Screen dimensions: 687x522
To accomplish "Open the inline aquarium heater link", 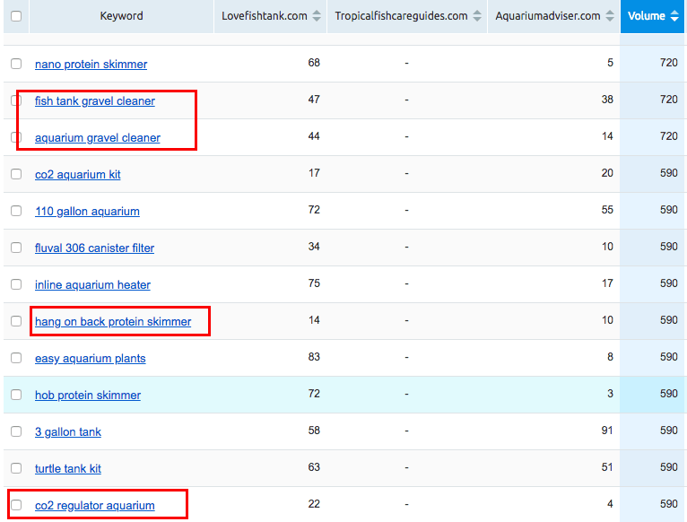I will (x=92, y=285).
